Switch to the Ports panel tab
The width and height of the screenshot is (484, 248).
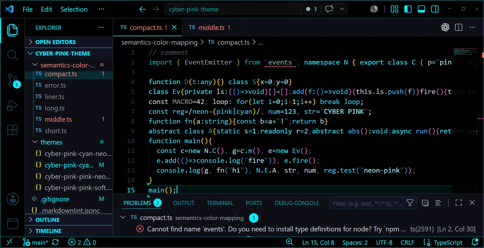(254, 203)
